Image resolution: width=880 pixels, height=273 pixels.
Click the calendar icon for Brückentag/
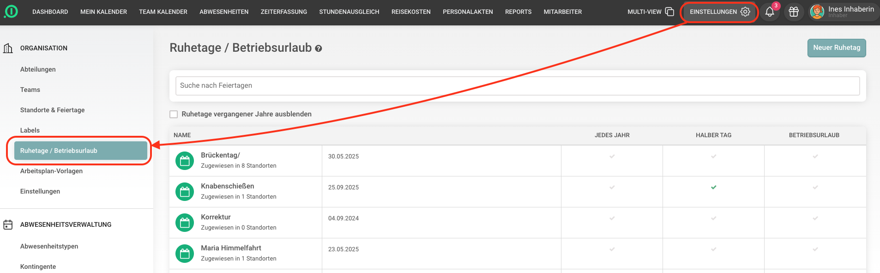pyautogui.click(x=185, y=161)
